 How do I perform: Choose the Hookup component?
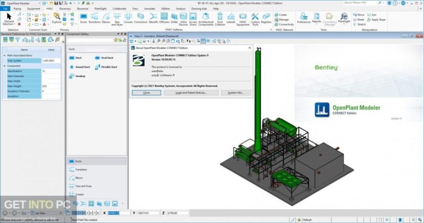77,76
